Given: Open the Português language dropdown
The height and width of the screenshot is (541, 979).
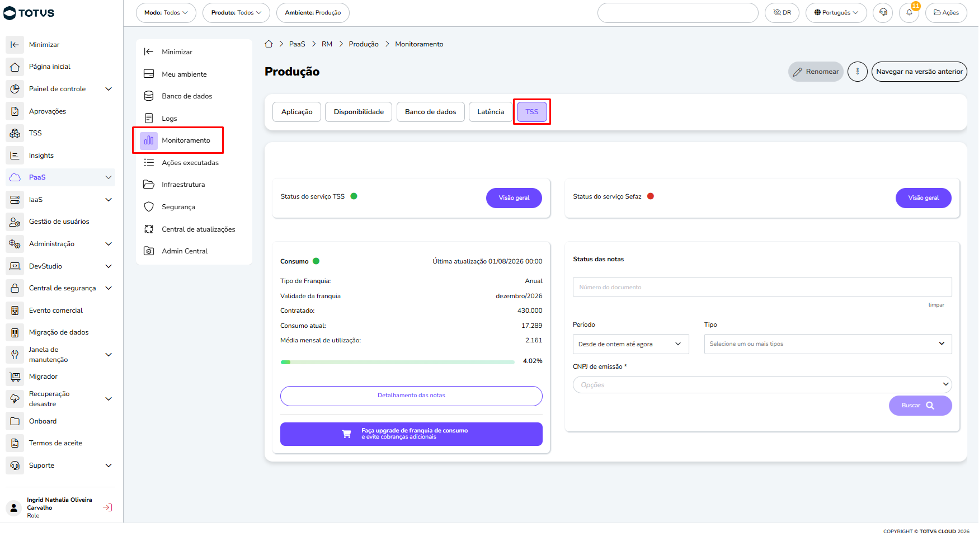Looking at the screenshot, I should [x=836, y=13].
